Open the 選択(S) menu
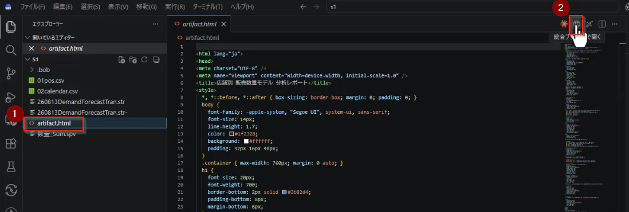This screenshot has width=629, height=212. [91, 7]
